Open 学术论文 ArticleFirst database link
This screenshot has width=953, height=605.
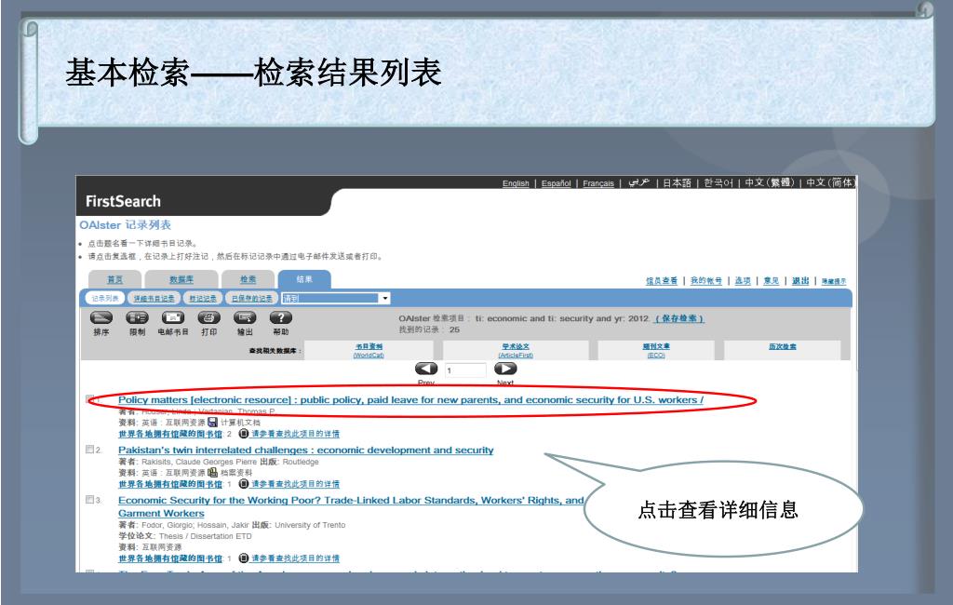pos(516,350)
